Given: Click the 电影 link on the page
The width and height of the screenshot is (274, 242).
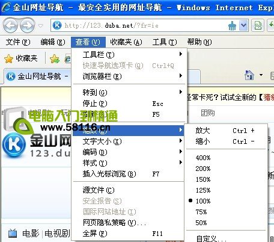Looking at the screenshot, I should pyautogui.click(x=31, y=234).
